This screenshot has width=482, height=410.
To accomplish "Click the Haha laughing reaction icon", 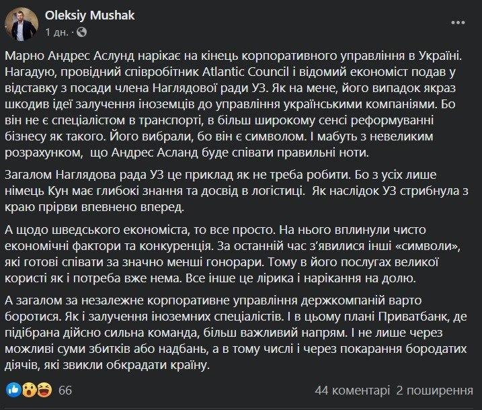I will point(44,390).
